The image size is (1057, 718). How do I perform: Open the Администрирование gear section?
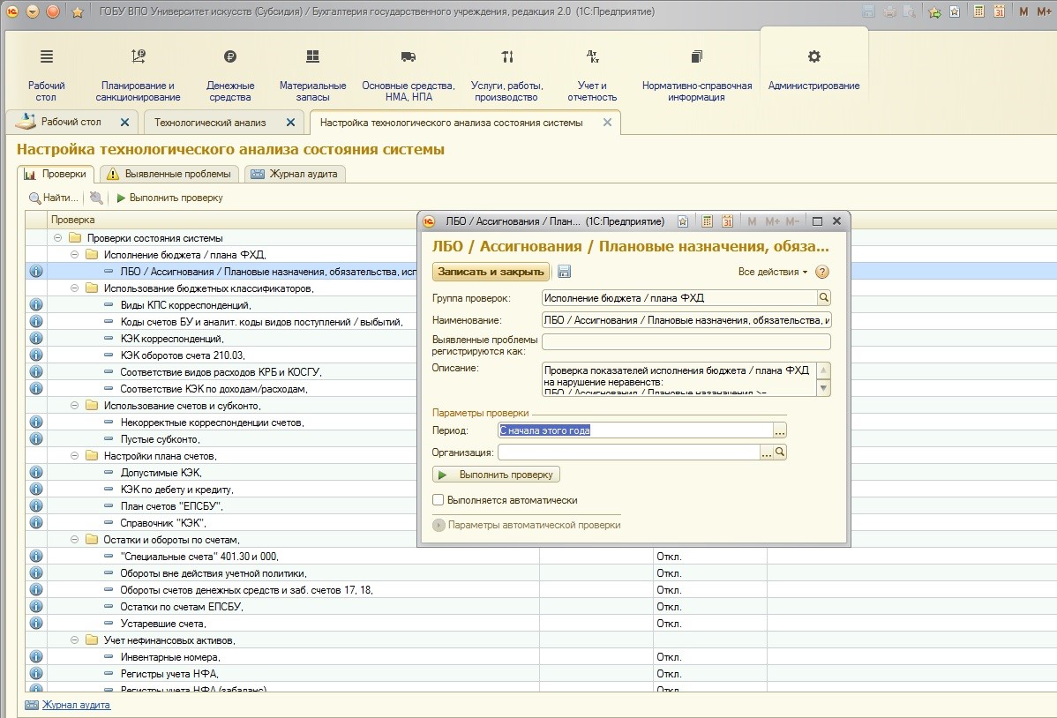(813, 71)
